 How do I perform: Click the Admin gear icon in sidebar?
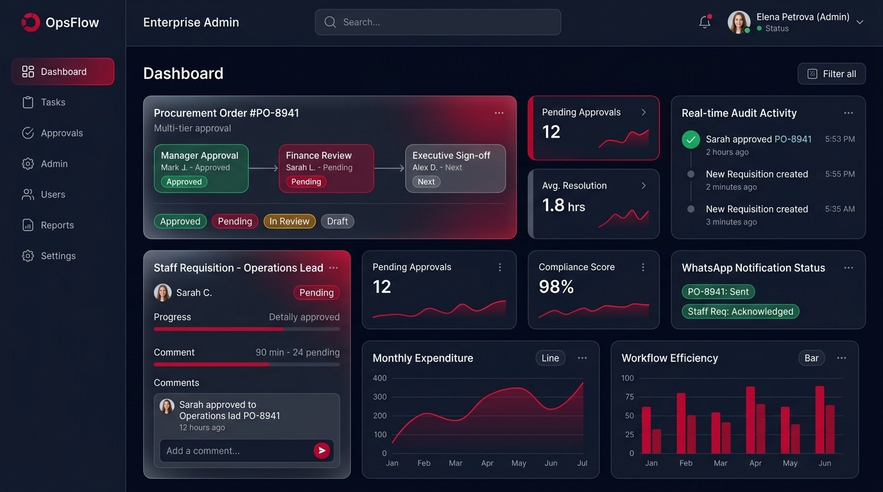(x=28, y=164)
